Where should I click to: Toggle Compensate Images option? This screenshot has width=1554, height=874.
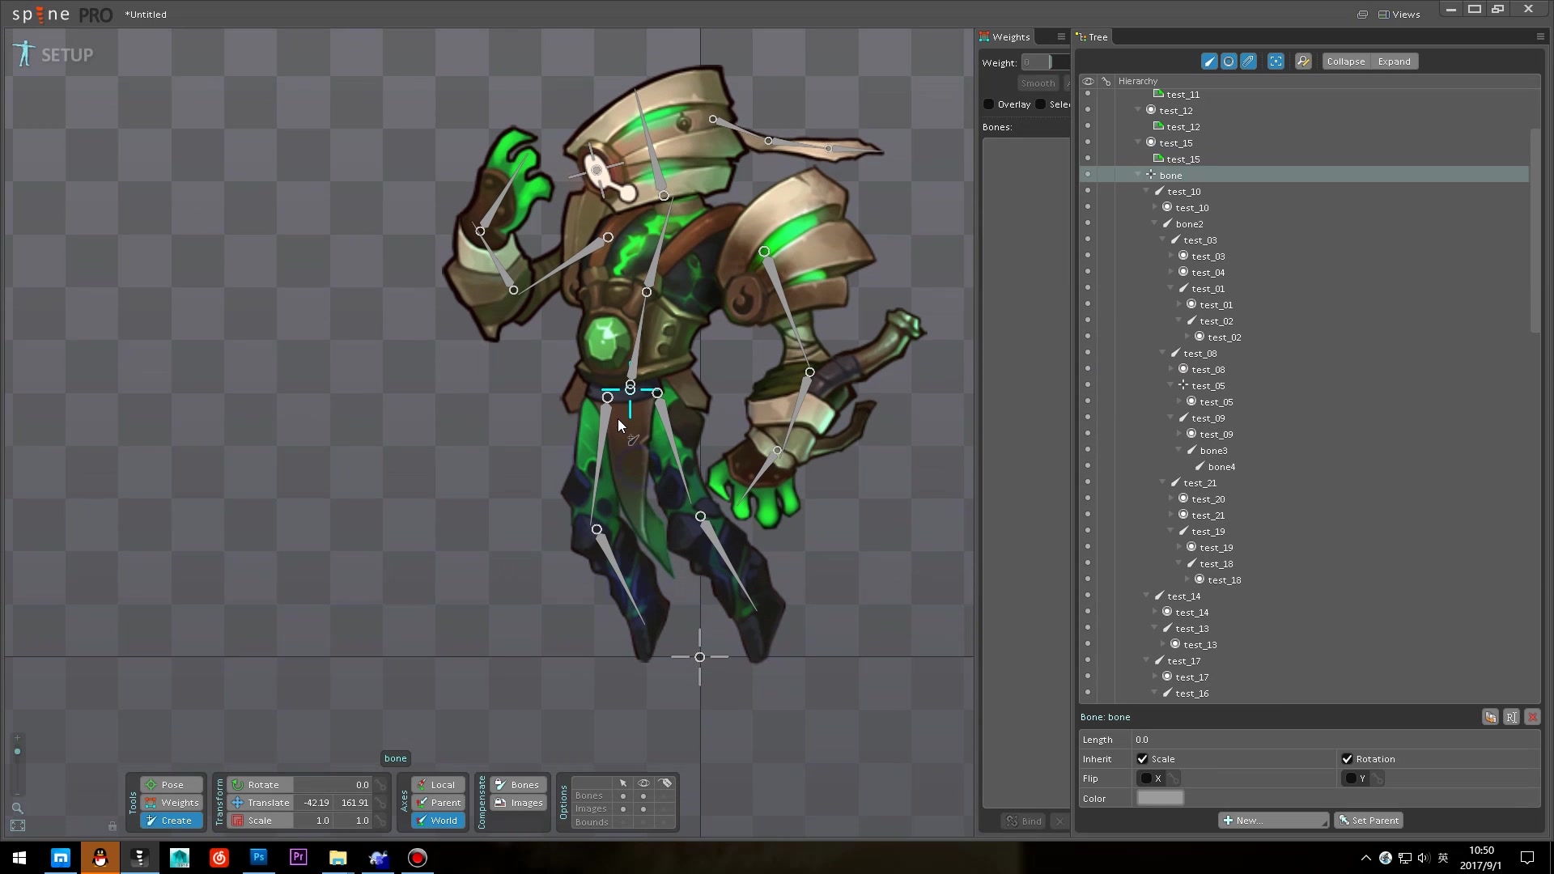pos(518,803)
